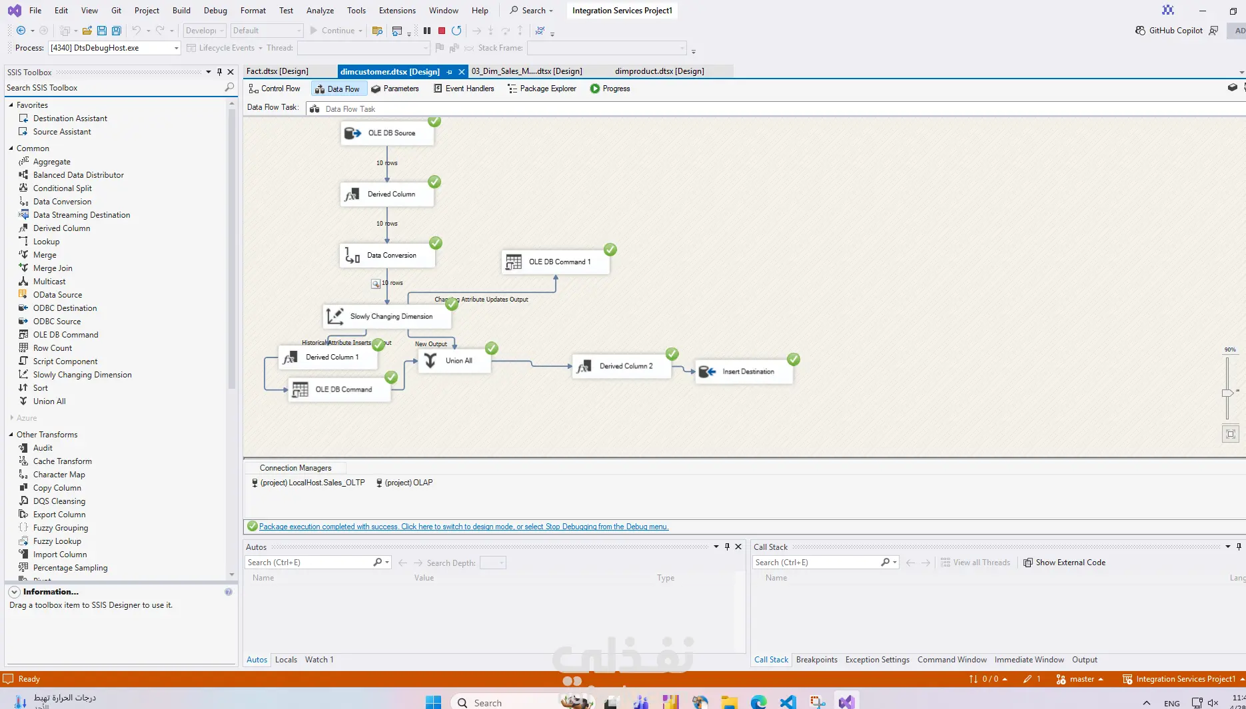Open the Output tab
The height and width of the screenshot is (709, 1246).
1084,660
